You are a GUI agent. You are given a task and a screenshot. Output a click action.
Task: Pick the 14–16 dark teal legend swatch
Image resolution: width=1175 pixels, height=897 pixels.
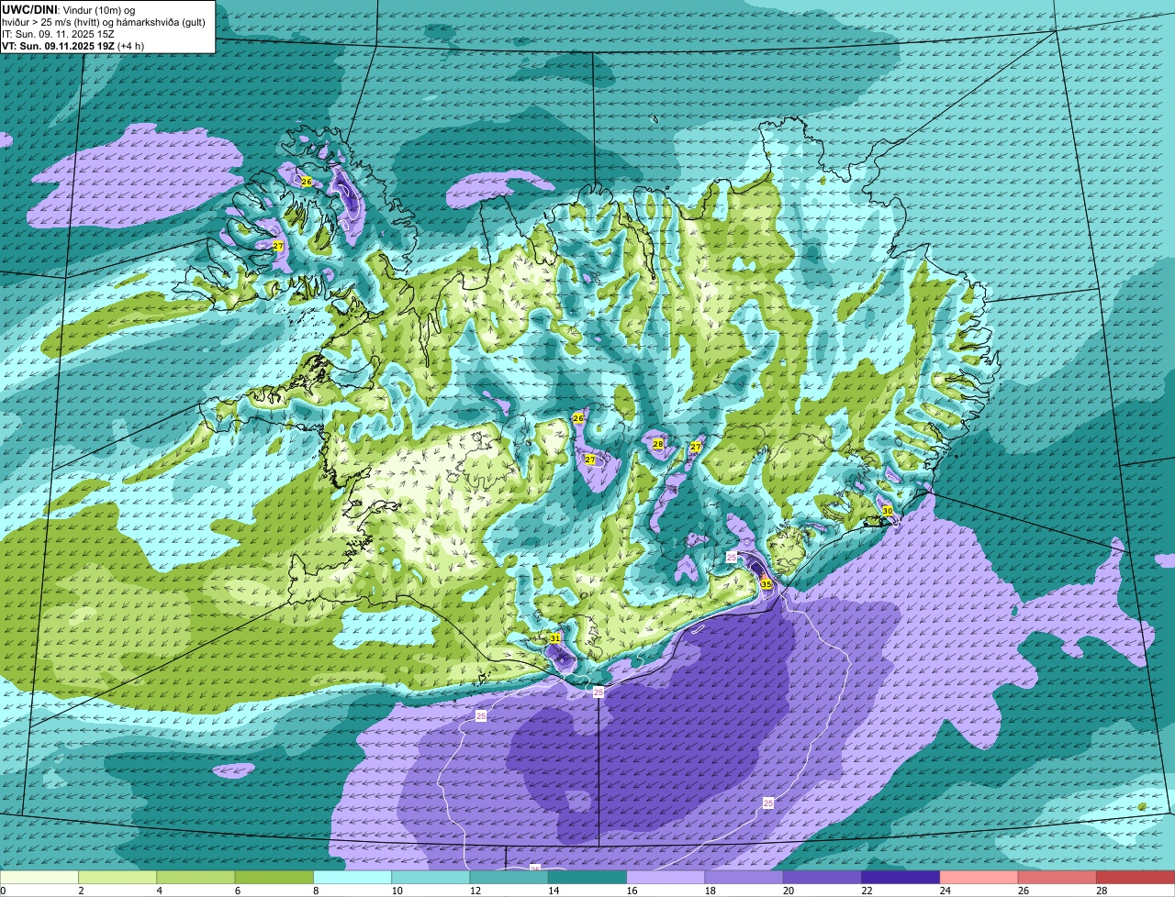(587, 877)
